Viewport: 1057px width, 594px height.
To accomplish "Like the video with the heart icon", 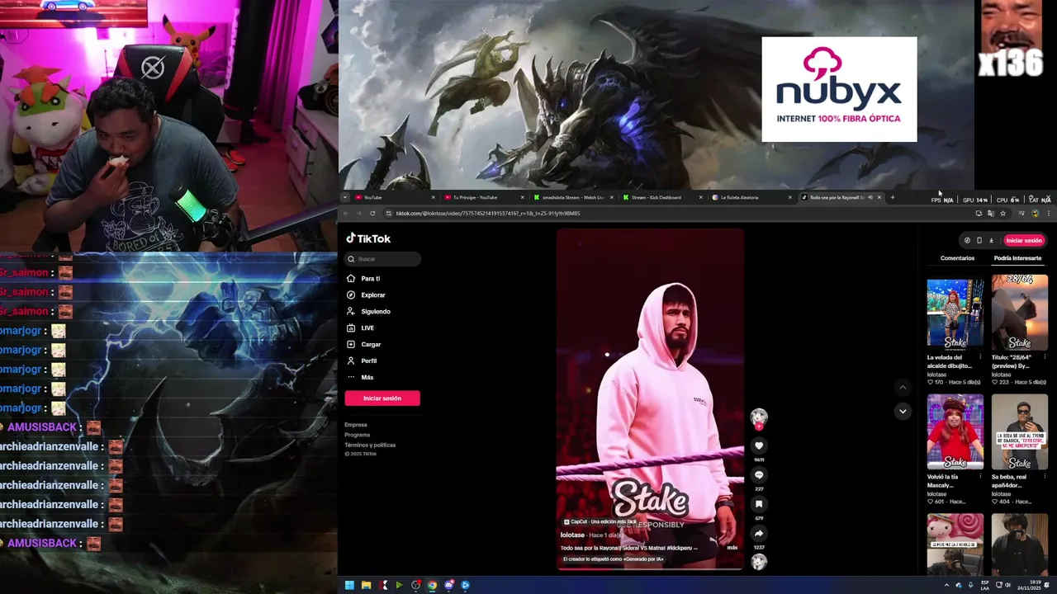I will pyautogui.click(x=759, y=446).
